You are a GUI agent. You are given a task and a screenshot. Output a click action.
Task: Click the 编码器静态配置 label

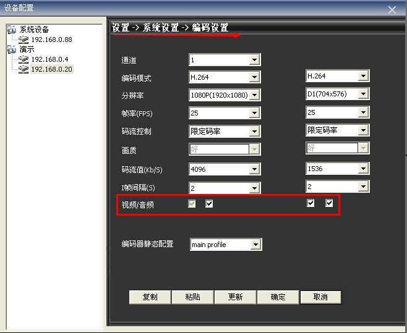pos(147,244)
